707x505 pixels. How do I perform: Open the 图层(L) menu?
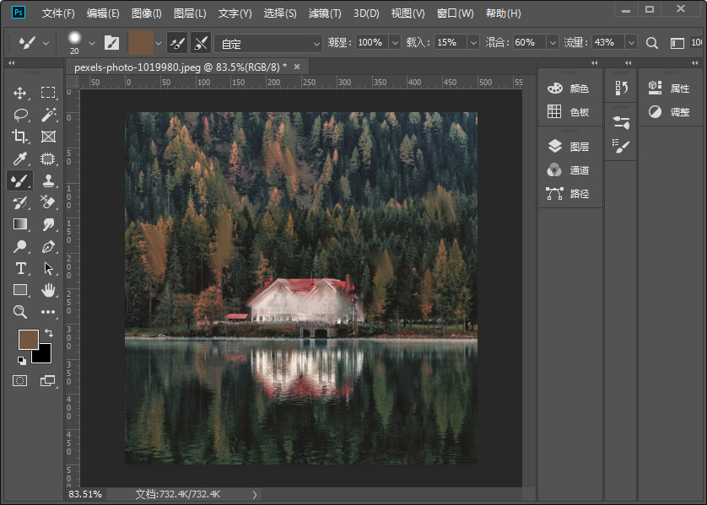pyautogui.click(x=190, y=13)
